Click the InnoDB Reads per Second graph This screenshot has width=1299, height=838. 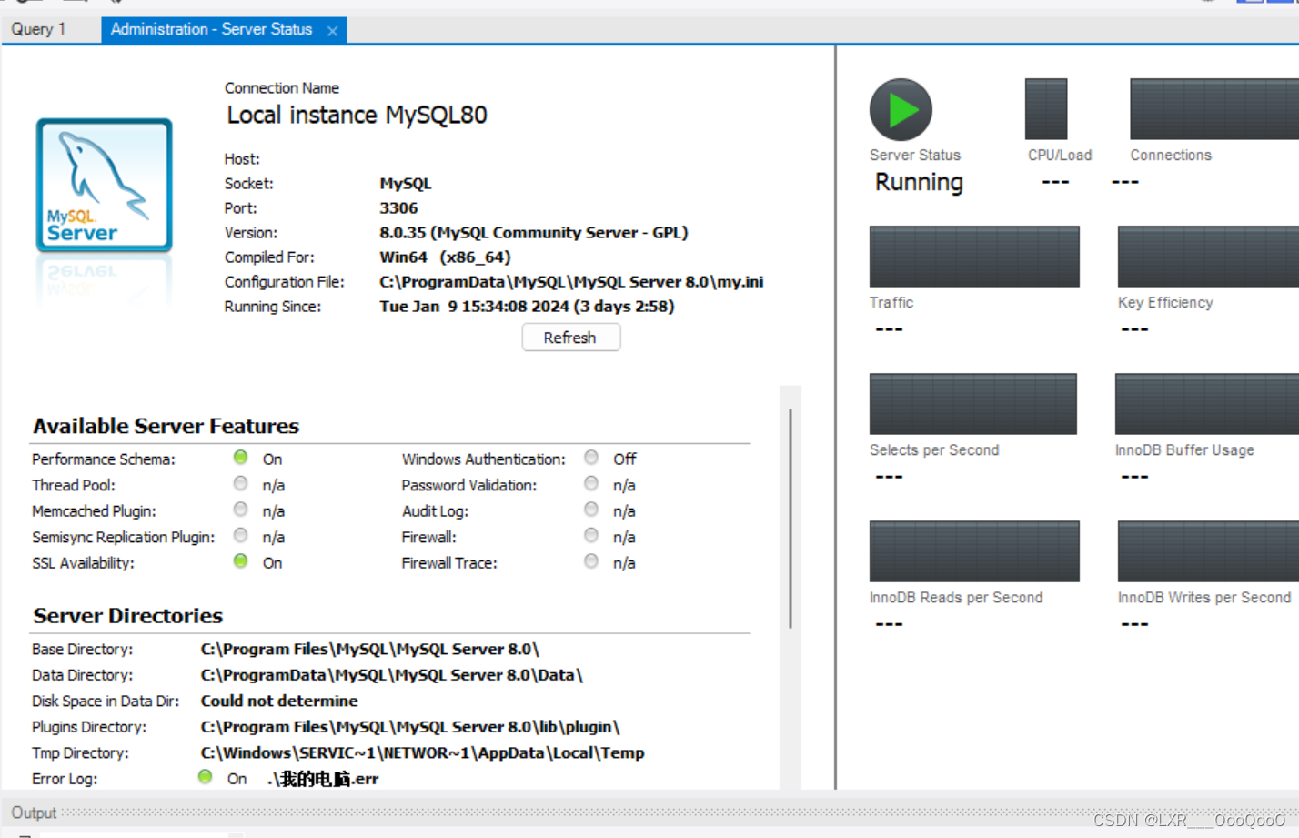[x=974, y=551]
